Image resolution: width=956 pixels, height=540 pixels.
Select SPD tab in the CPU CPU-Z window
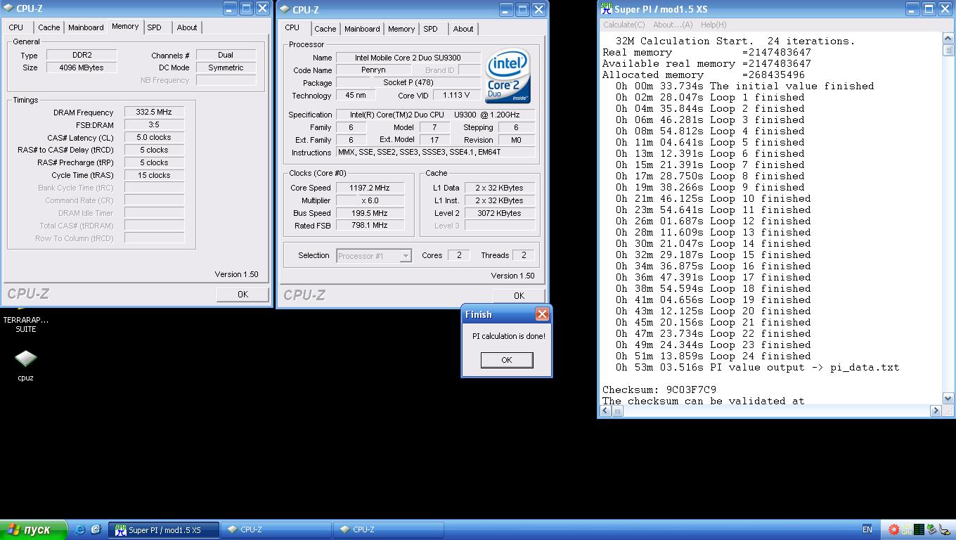coord(430,29)
